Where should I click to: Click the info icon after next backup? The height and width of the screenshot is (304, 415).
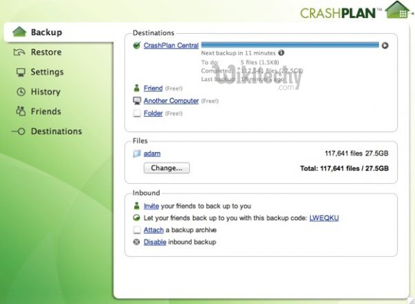point(281,53)
